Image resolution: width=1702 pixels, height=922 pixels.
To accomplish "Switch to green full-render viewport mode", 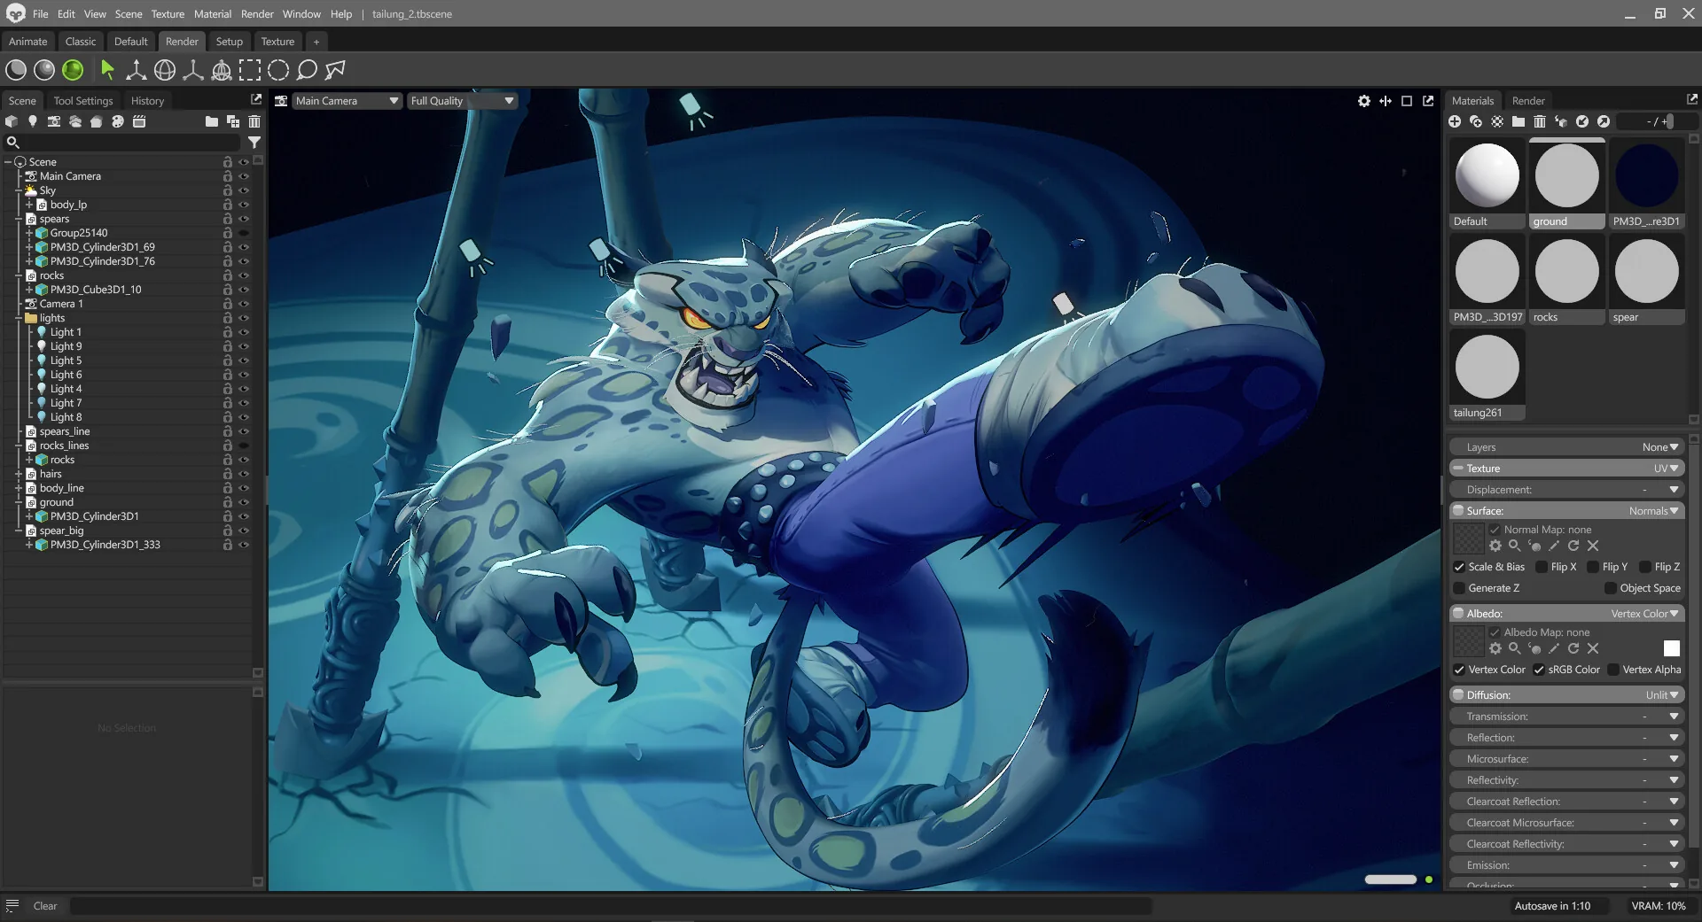I will 73,70.
